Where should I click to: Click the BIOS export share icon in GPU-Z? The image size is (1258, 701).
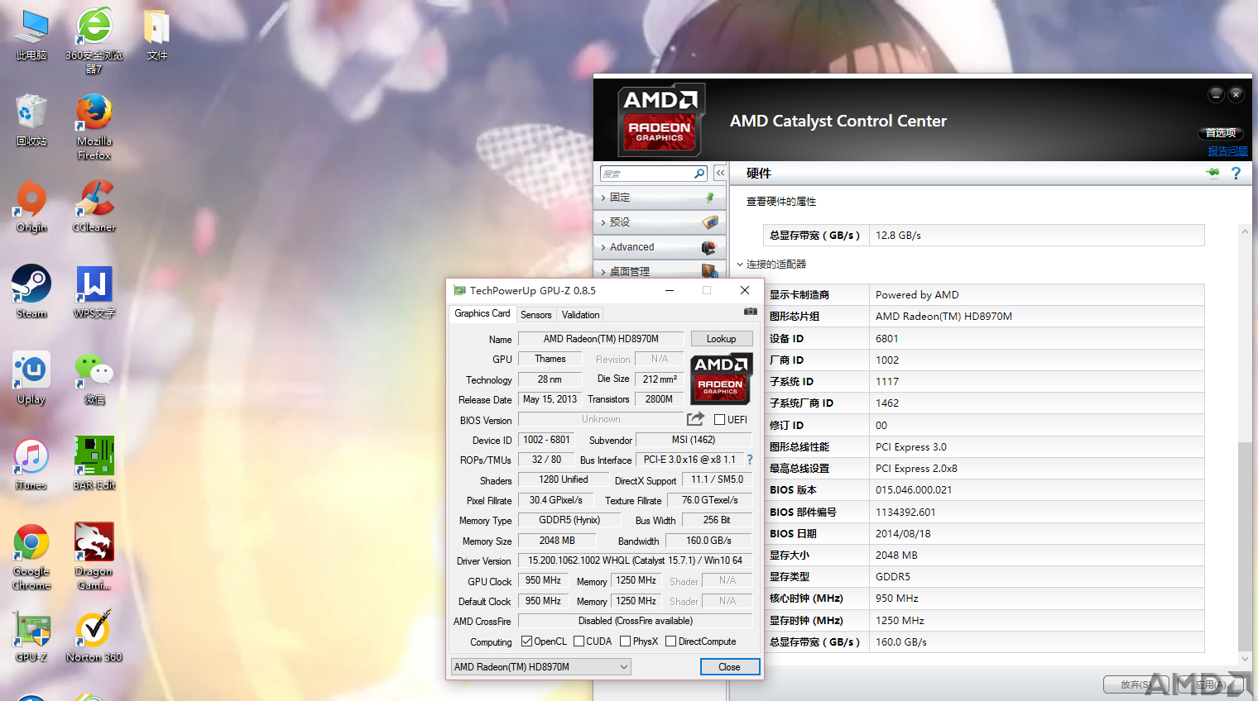pyautogui.click(x=696, y=419)
